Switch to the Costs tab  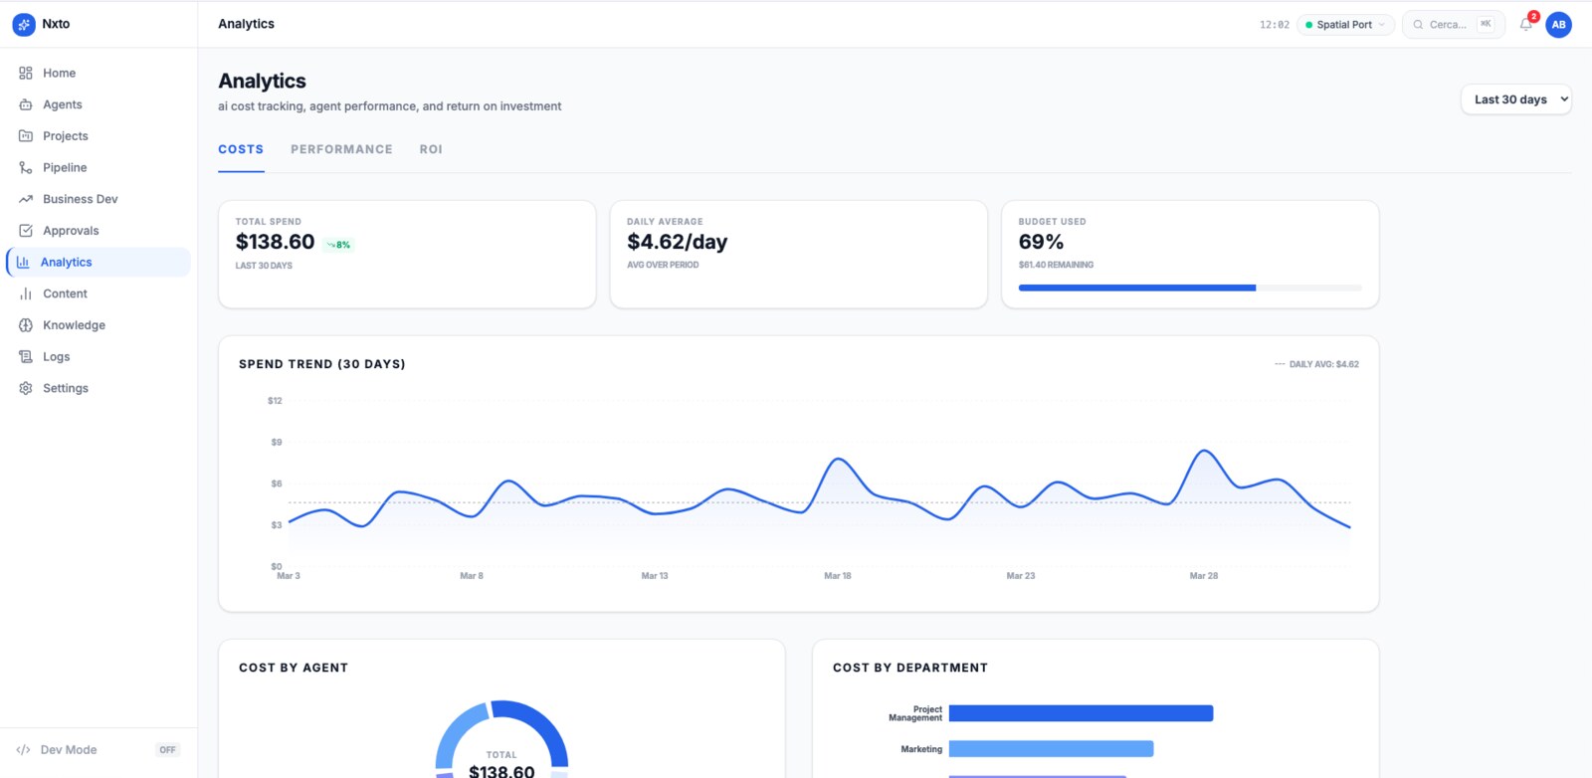[x=241, y=149]
